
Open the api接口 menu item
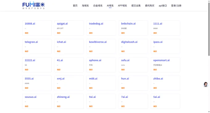[x=163, y=6]
